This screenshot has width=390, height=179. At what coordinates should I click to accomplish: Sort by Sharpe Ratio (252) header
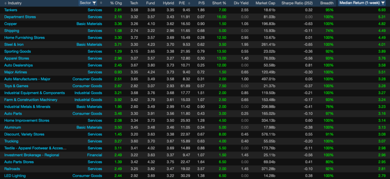297,3
